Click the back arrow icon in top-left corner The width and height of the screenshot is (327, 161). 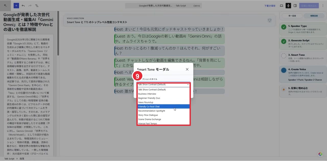(6, 6)
